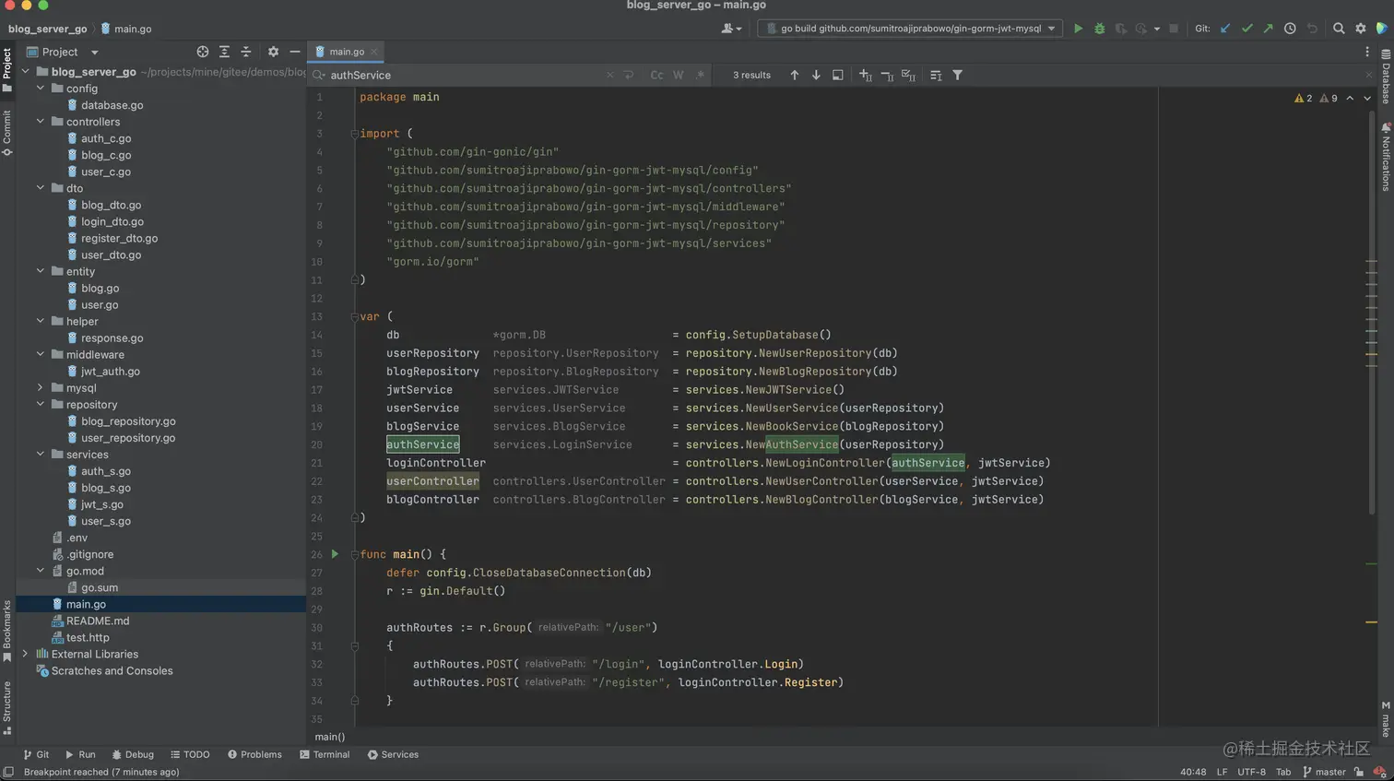Collapse the controllers folder
The width and height of the screenshot is (1394, 781).
click(41, 122)
